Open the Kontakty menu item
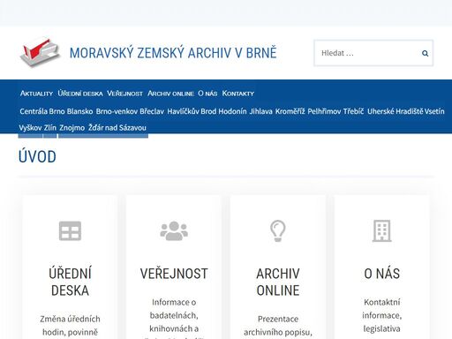Screen dimensions: 452x339 [238, 94]
